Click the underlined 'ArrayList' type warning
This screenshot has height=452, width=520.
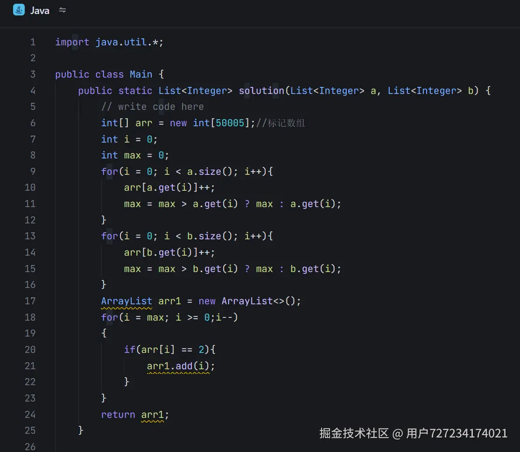(x=126, y=301)
